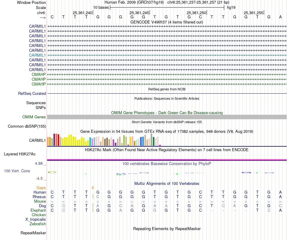Image resolution: width=287 pixels, height=240 pixels.
Task: Click the RepeatMasker track label
Action: click(x=33, y=233)
